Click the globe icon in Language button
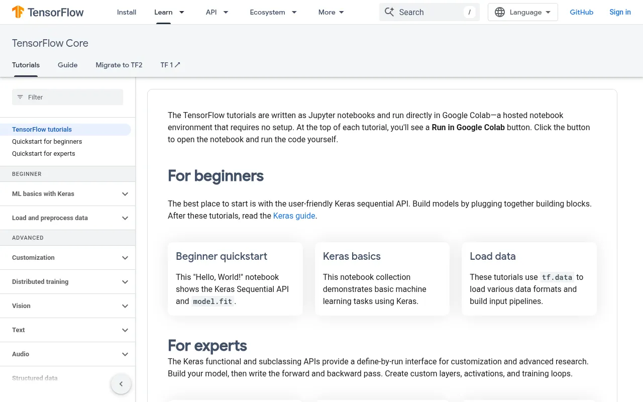Screen dimensions: 643x402 500,12
